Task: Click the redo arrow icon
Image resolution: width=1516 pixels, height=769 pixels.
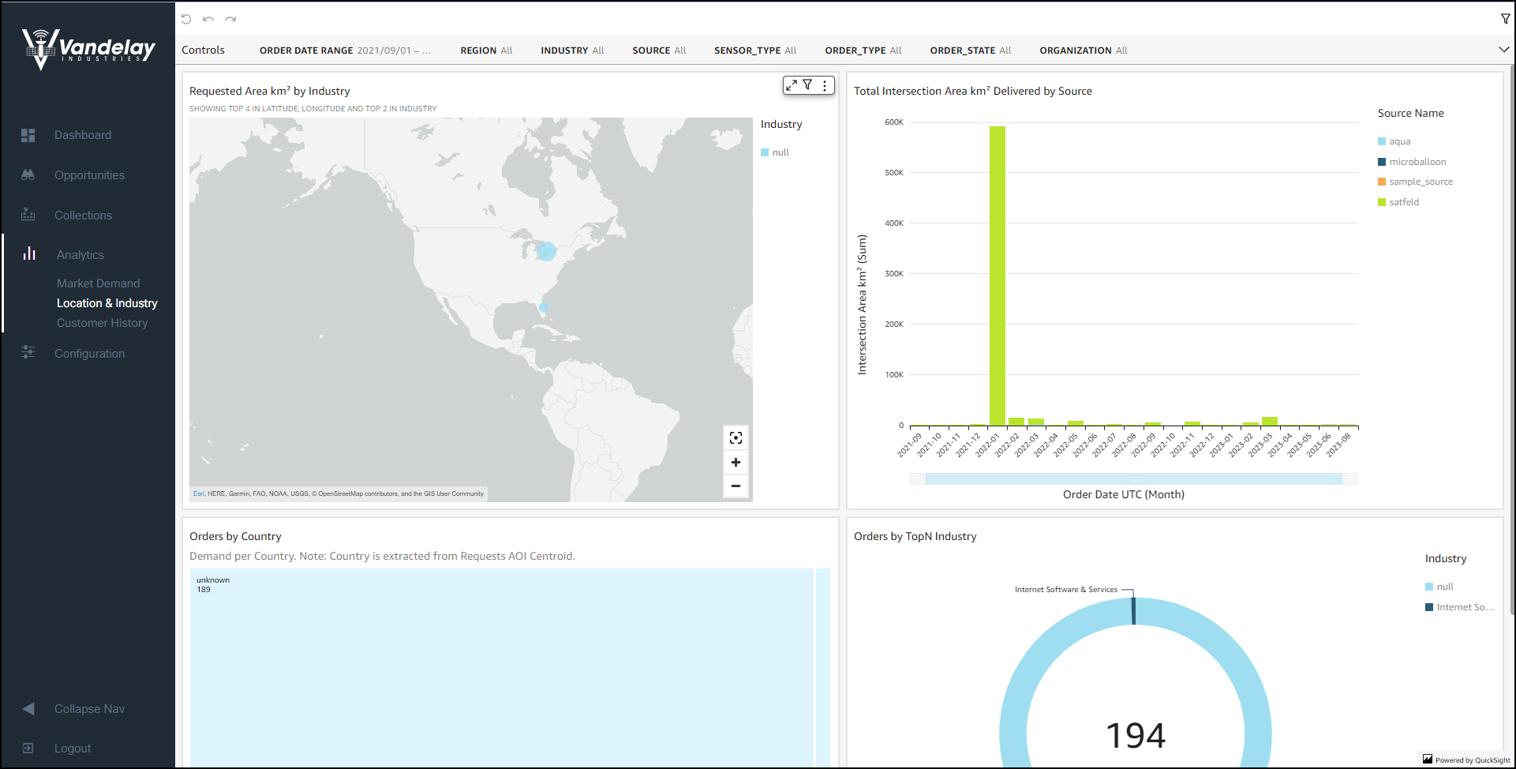Action: [x=230, y=19]
